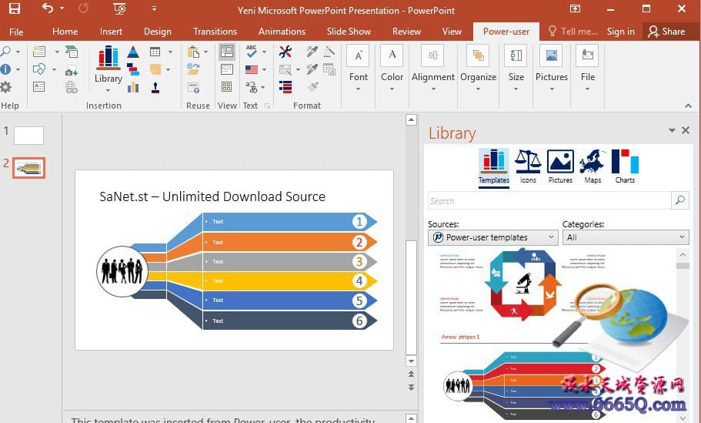The height and width of the screenshot is (423, 701).
Task: Collapse the ribbon with the chevron arrow
Action: pos(688,106)
